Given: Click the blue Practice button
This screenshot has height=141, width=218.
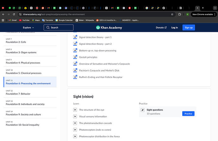Looking at the screenshot, I should (x=188, y=114).
